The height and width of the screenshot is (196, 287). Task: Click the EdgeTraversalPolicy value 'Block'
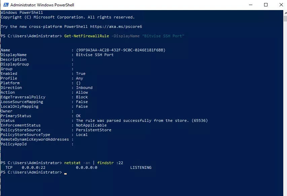[x=82, y=97]
